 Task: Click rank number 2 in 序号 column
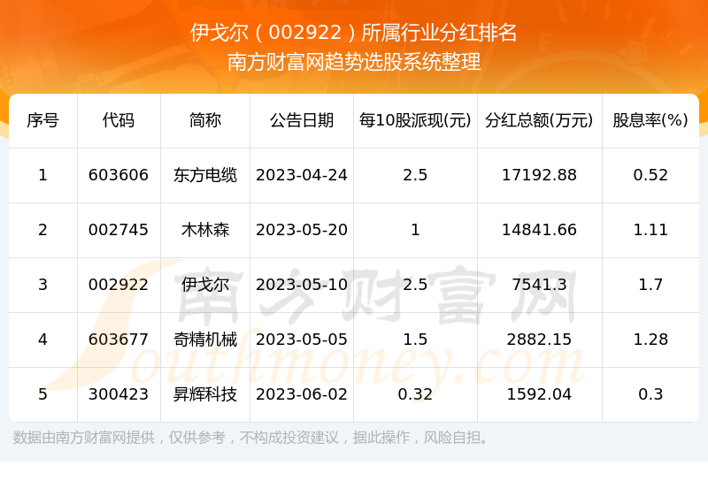coord(42,230)
